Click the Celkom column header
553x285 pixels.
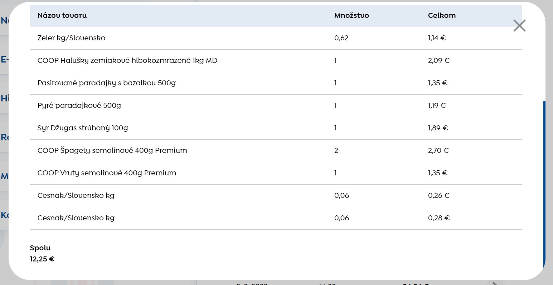tap(442, 15)
